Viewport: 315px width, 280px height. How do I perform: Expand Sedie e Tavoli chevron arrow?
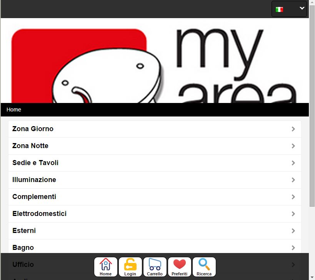[x=293, y=163]
